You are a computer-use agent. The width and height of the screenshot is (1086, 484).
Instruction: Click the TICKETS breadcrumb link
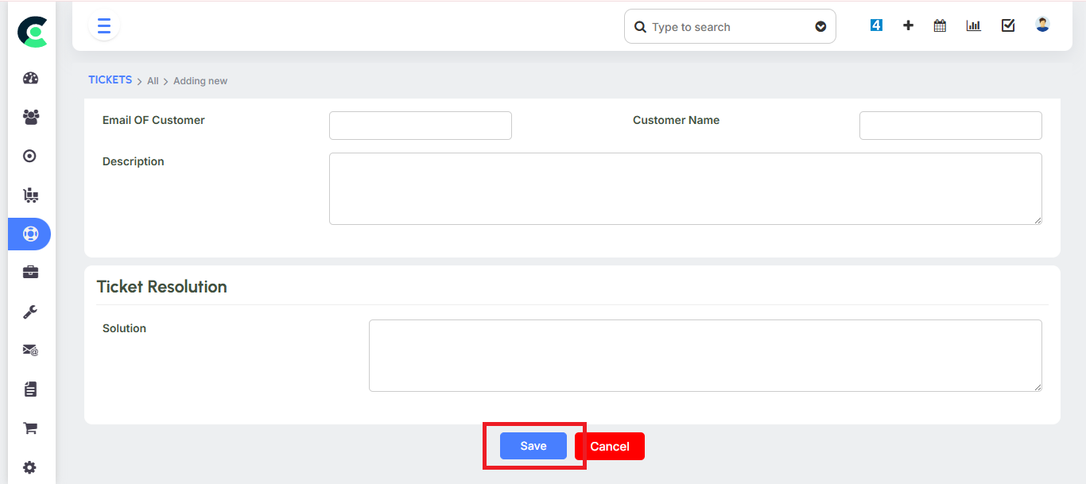[110, 80]
